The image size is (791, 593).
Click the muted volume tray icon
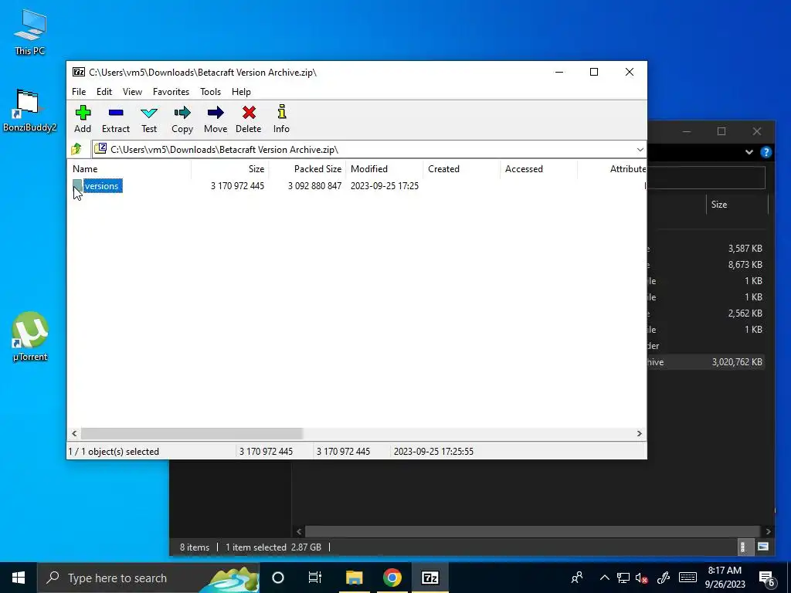642,578
